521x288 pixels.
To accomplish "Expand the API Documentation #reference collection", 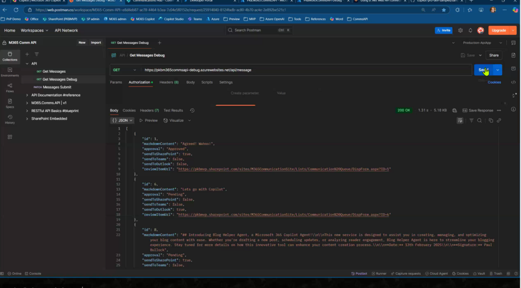I will [27, 95].
